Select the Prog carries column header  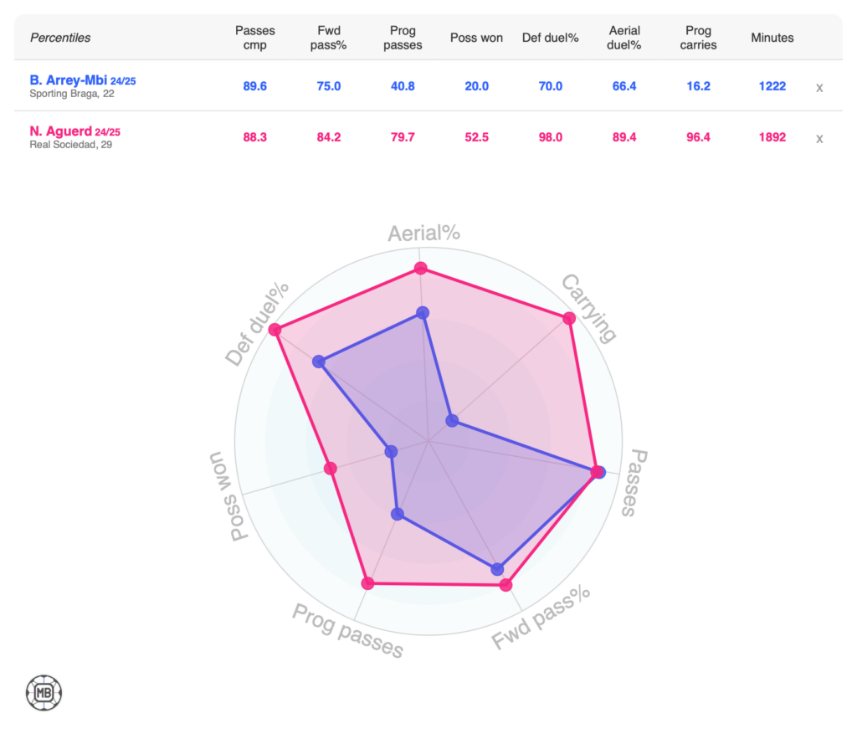point(698,38)
